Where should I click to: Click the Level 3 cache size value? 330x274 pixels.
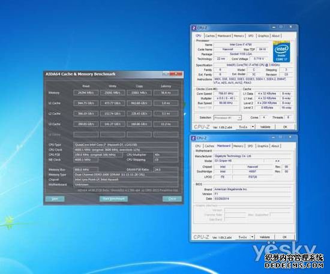click(267, 108)
